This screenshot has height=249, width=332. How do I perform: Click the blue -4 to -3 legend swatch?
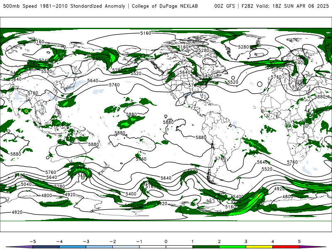click(x=73, y=247)
